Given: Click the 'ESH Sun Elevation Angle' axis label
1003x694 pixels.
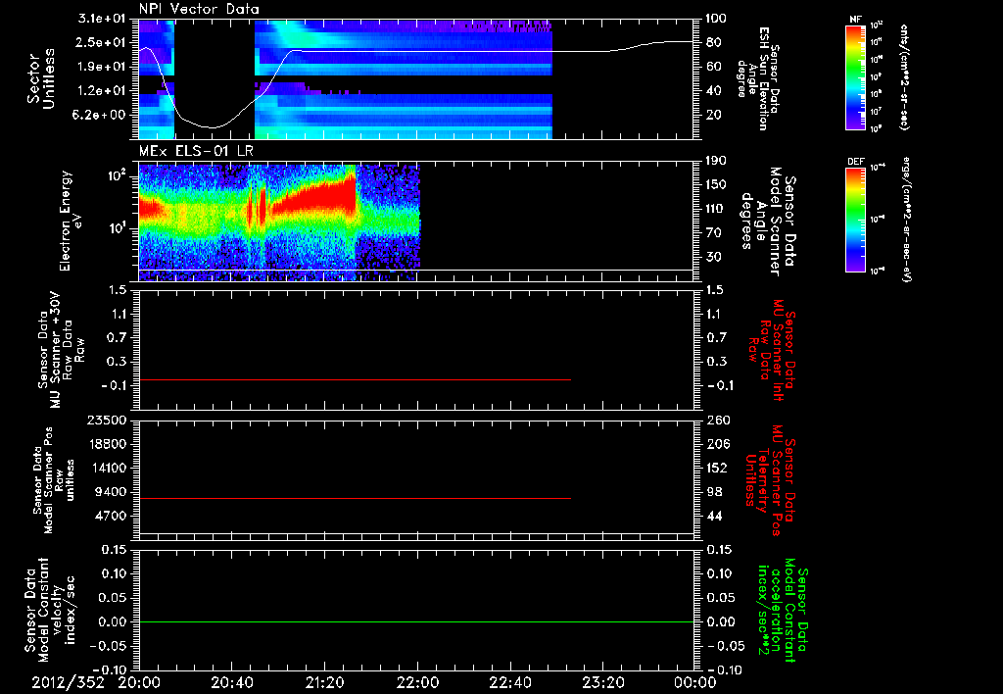Looking at the screenshot, I should pos(759,78).
